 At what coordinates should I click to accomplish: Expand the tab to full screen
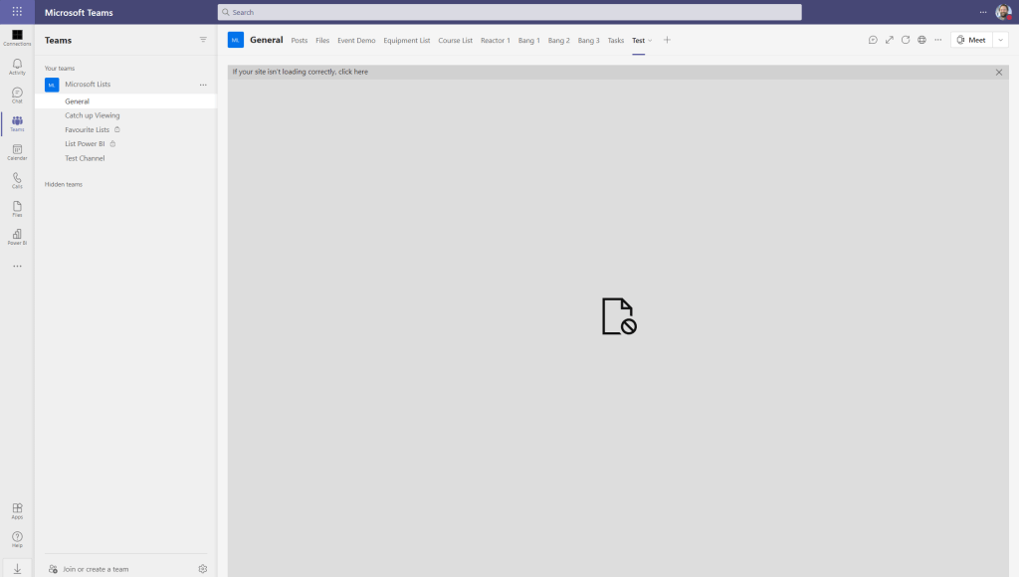coord(889,40)
